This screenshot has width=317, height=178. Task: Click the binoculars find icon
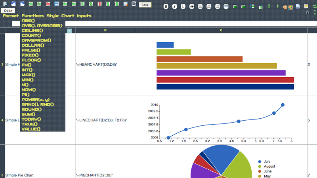pyautogui.click(x=307, y=12)
